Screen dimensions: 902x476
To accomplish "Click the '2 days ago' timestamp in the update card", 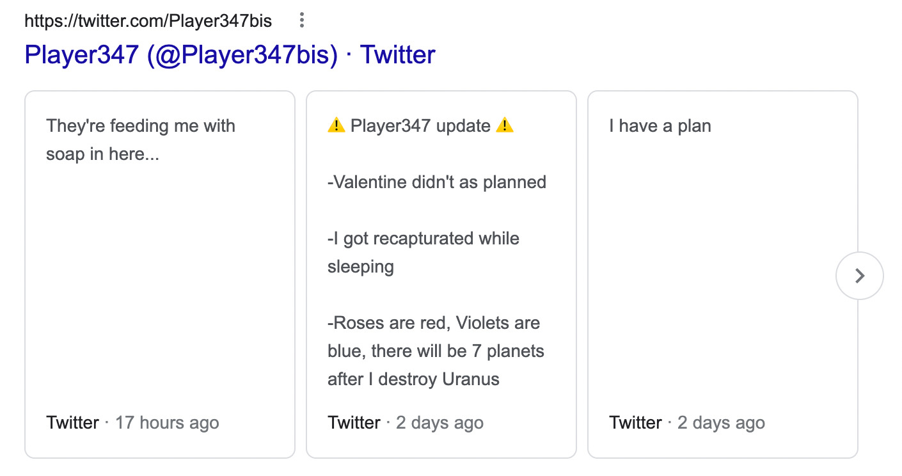I will coord(439,423).
